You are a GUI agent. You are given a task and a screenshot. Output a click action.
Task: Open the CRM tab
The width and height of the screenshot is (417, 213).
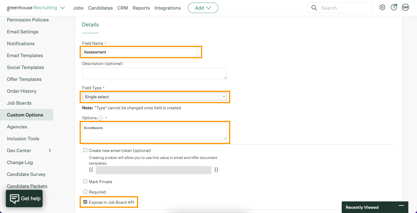123,8
